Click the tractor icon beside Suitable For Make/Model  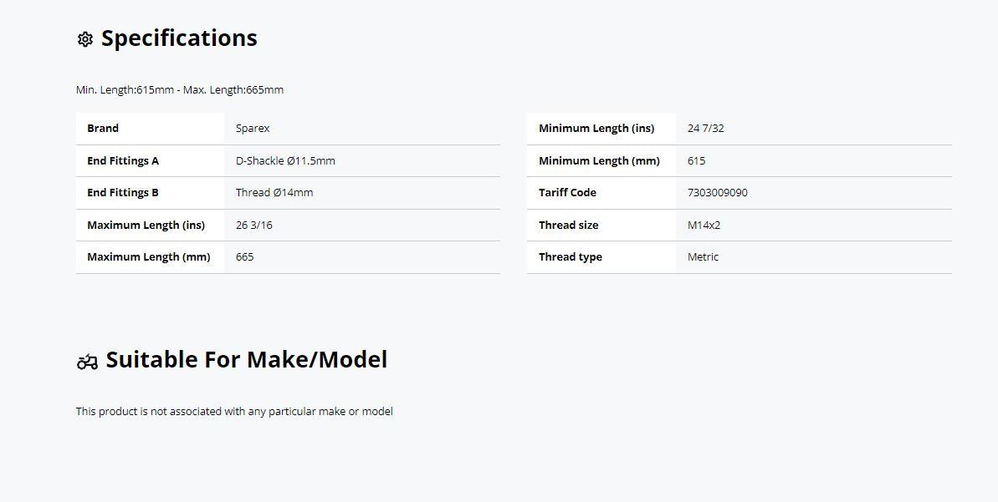point(87,362)
